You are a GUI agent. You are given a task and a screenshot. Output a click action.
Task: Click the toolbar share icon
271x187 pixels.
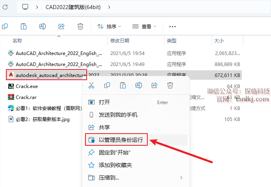[61, 26]
